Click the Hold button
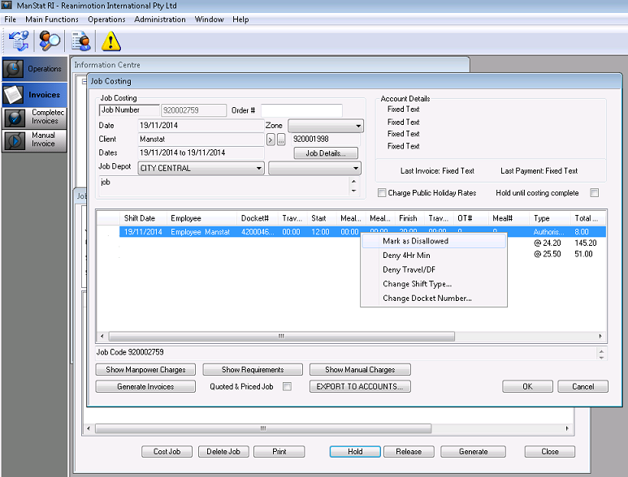628x477 pixels. pyautogui.click(x=355, y=451)
